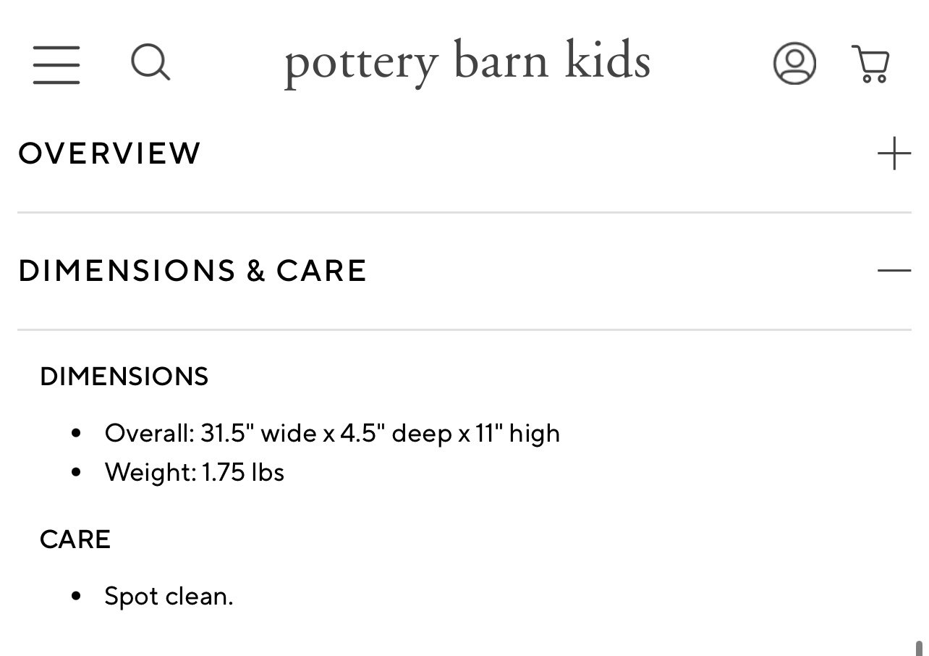Go home via pottery barn kids logo
929x656 pixels.
(x=467, y=63)
